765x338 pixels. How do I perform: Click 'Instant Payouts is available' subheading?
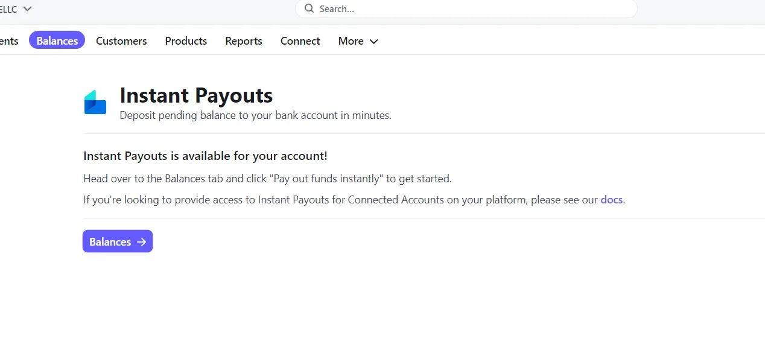point(205,156)
